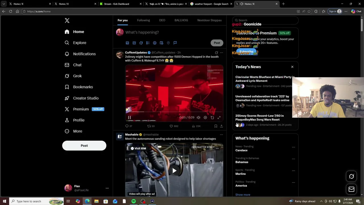Click the Subscribe button for Premium

(246, 52)
